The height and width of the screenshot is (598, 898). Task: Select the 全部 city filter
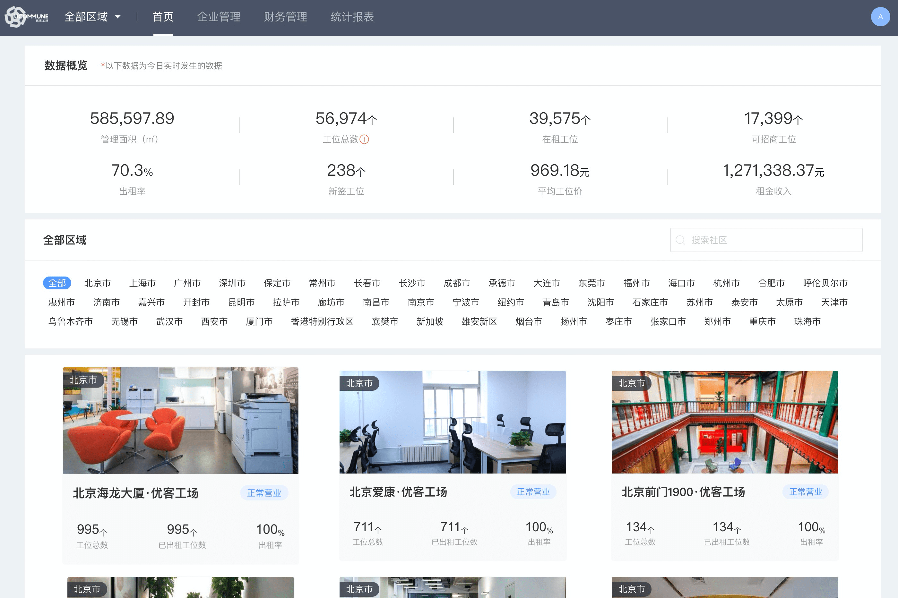[57, 283]
